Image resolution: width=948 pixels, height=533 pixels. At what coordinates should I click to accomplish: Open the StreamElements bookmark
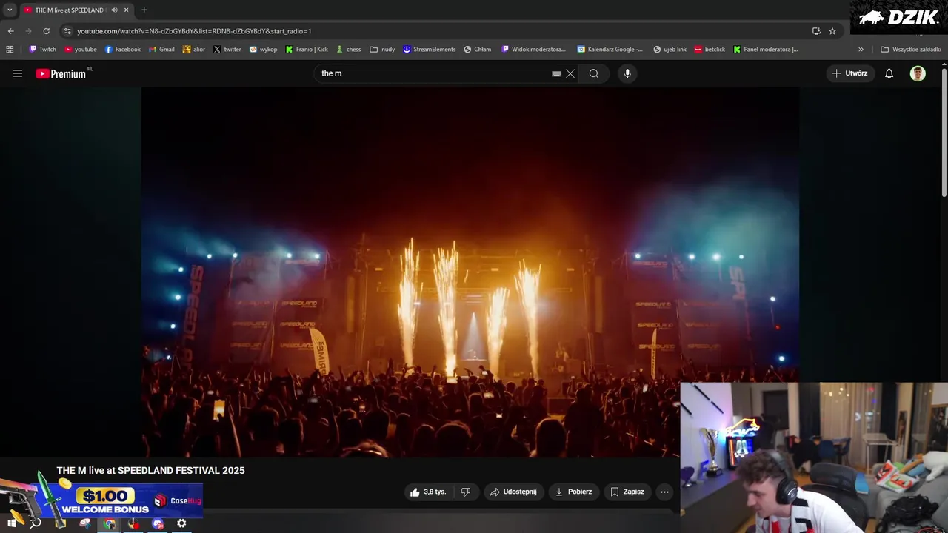coord(429,50)
